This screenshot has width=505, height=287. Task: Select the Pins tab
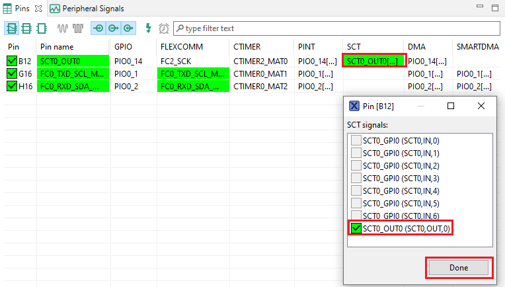click(21, 9)
